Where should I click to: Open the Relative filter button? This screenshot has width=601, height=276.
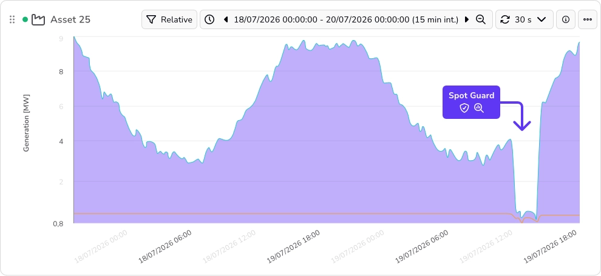[169, 19]
